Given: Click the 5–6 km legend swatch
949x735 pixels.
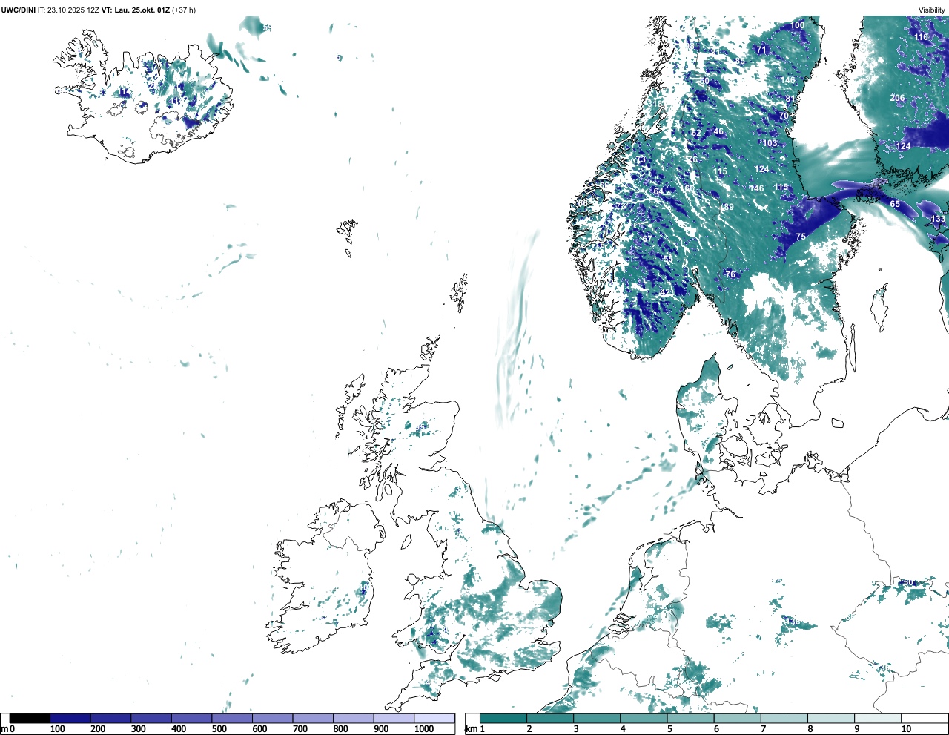Looking at the screenshot, I should tap(690, 718).
